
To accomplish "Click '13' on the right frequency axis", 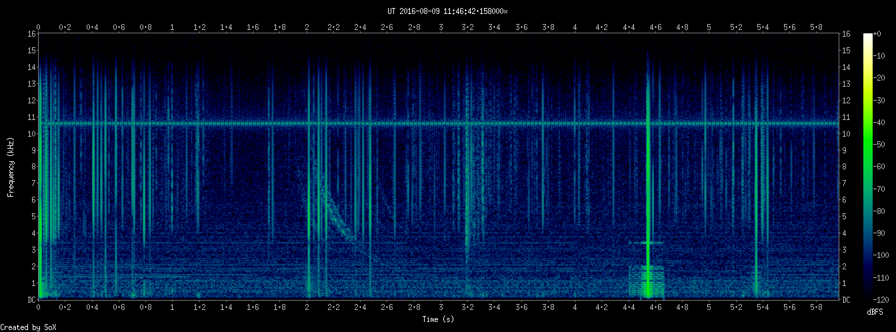I will (x=845, y=83).
